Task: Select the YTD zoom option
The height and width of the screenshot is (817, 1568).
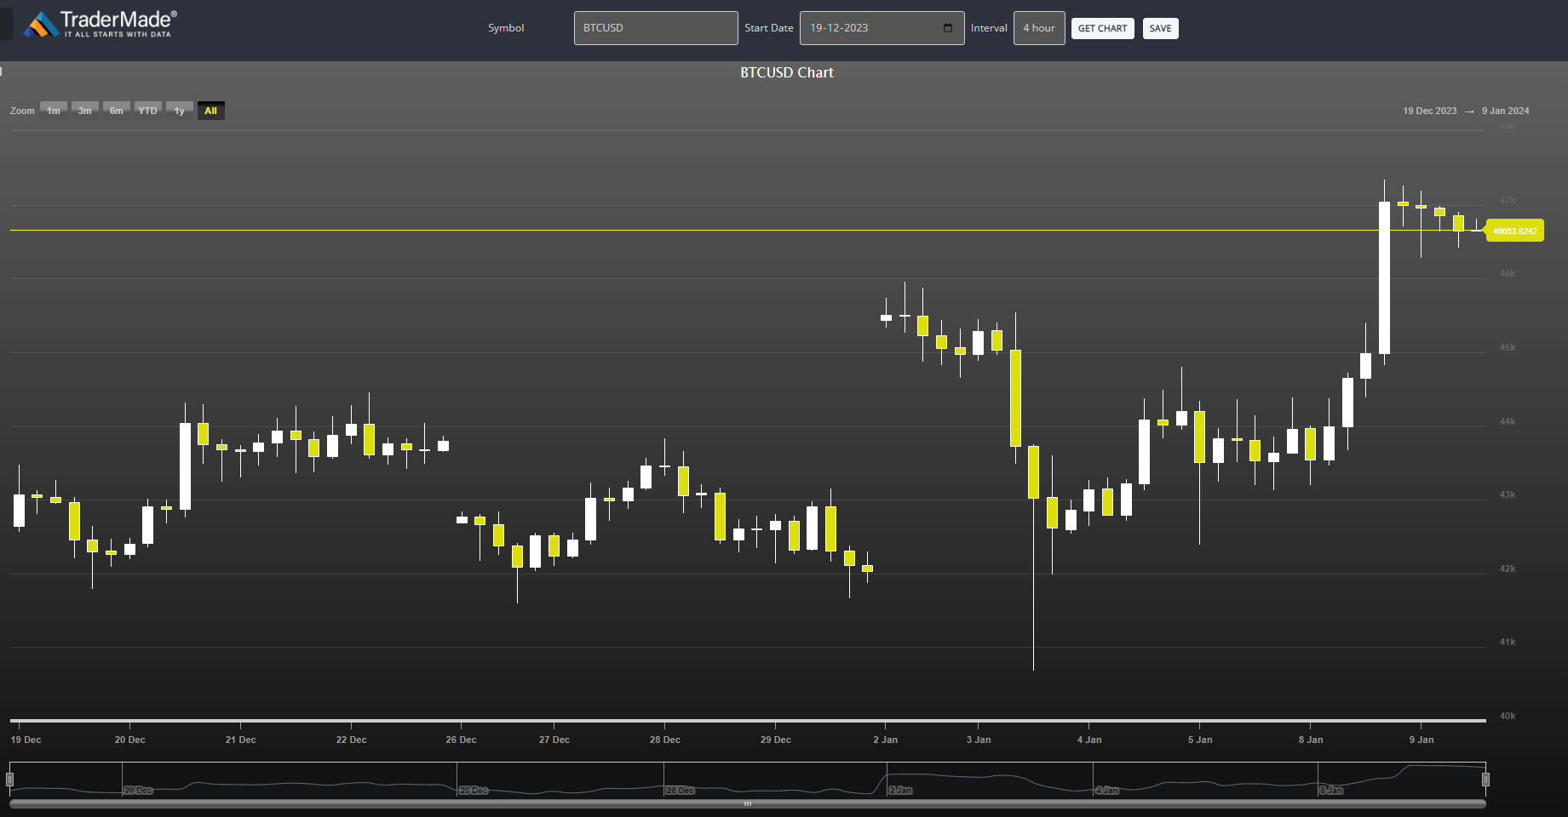Action: [148, 111]
